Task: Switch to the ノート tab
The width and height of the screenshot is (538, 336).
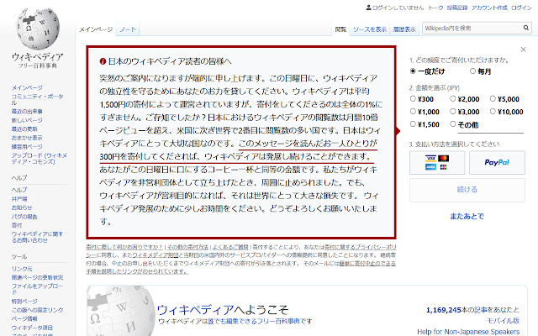Action: coord(128,29)
